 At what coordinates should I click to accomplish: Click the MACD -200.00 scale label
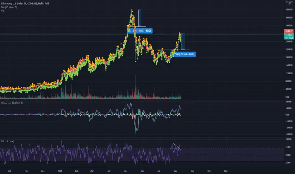tap(288, 128)
